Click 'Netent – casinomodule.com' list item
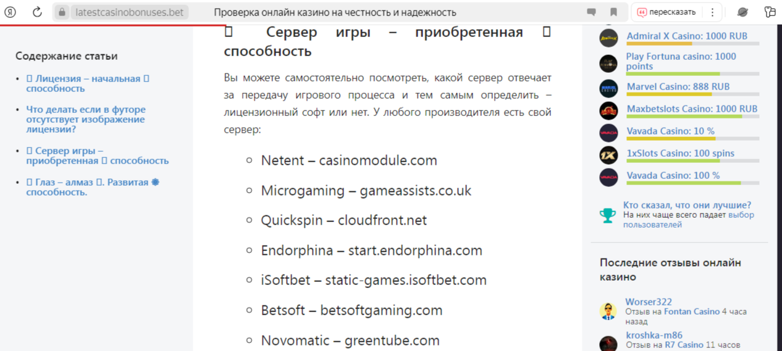The image size is (782, 351). [x=349, y=160]
